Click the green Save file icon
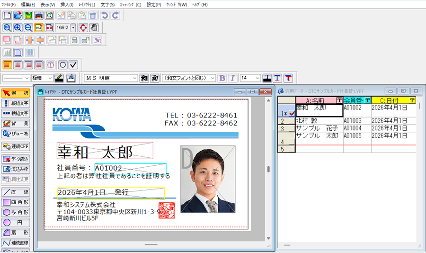426x253 pixels. click(x=28, y=16)
